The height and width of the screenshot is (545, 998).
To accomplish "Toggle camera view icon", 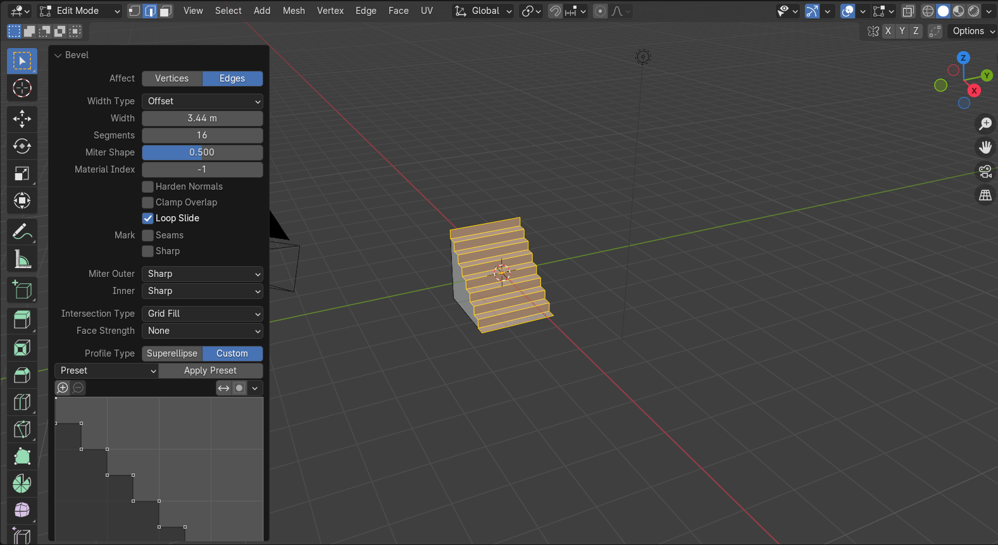I will (x=985, y=171).
